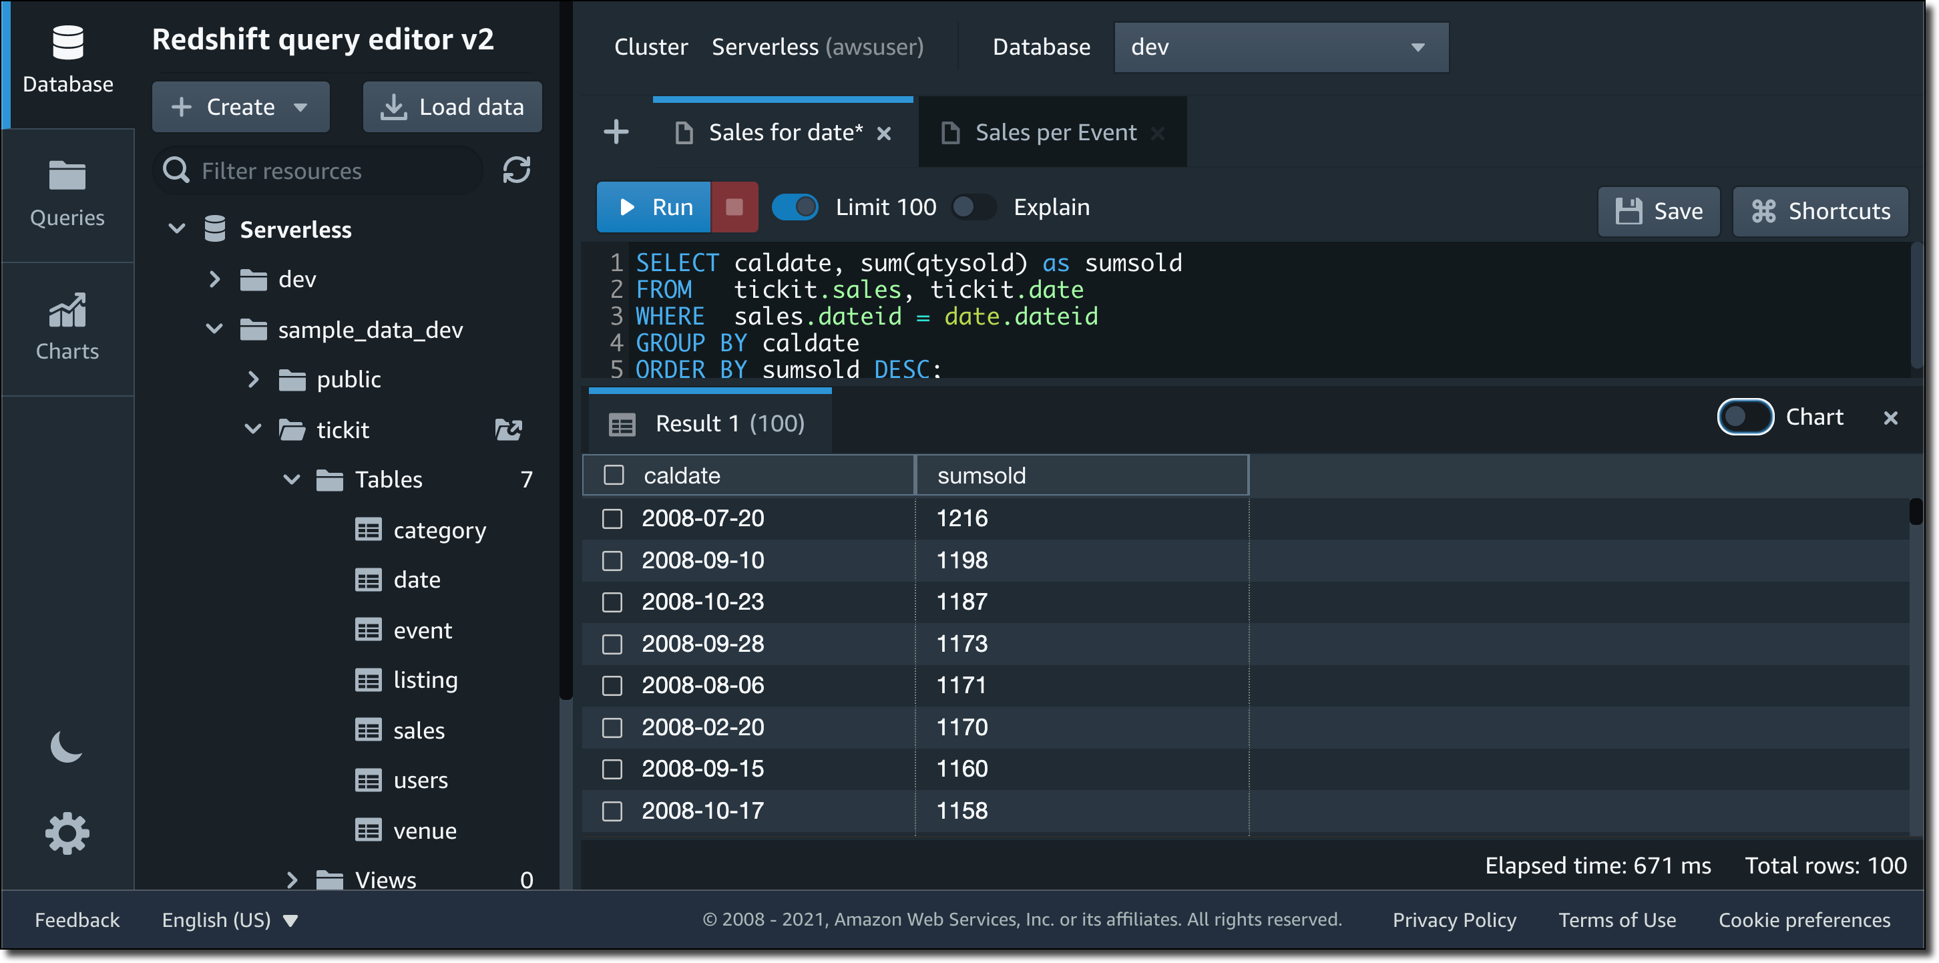1939x963 pixels.
Task: Click the stop query red button
Action: click(734, 207)
